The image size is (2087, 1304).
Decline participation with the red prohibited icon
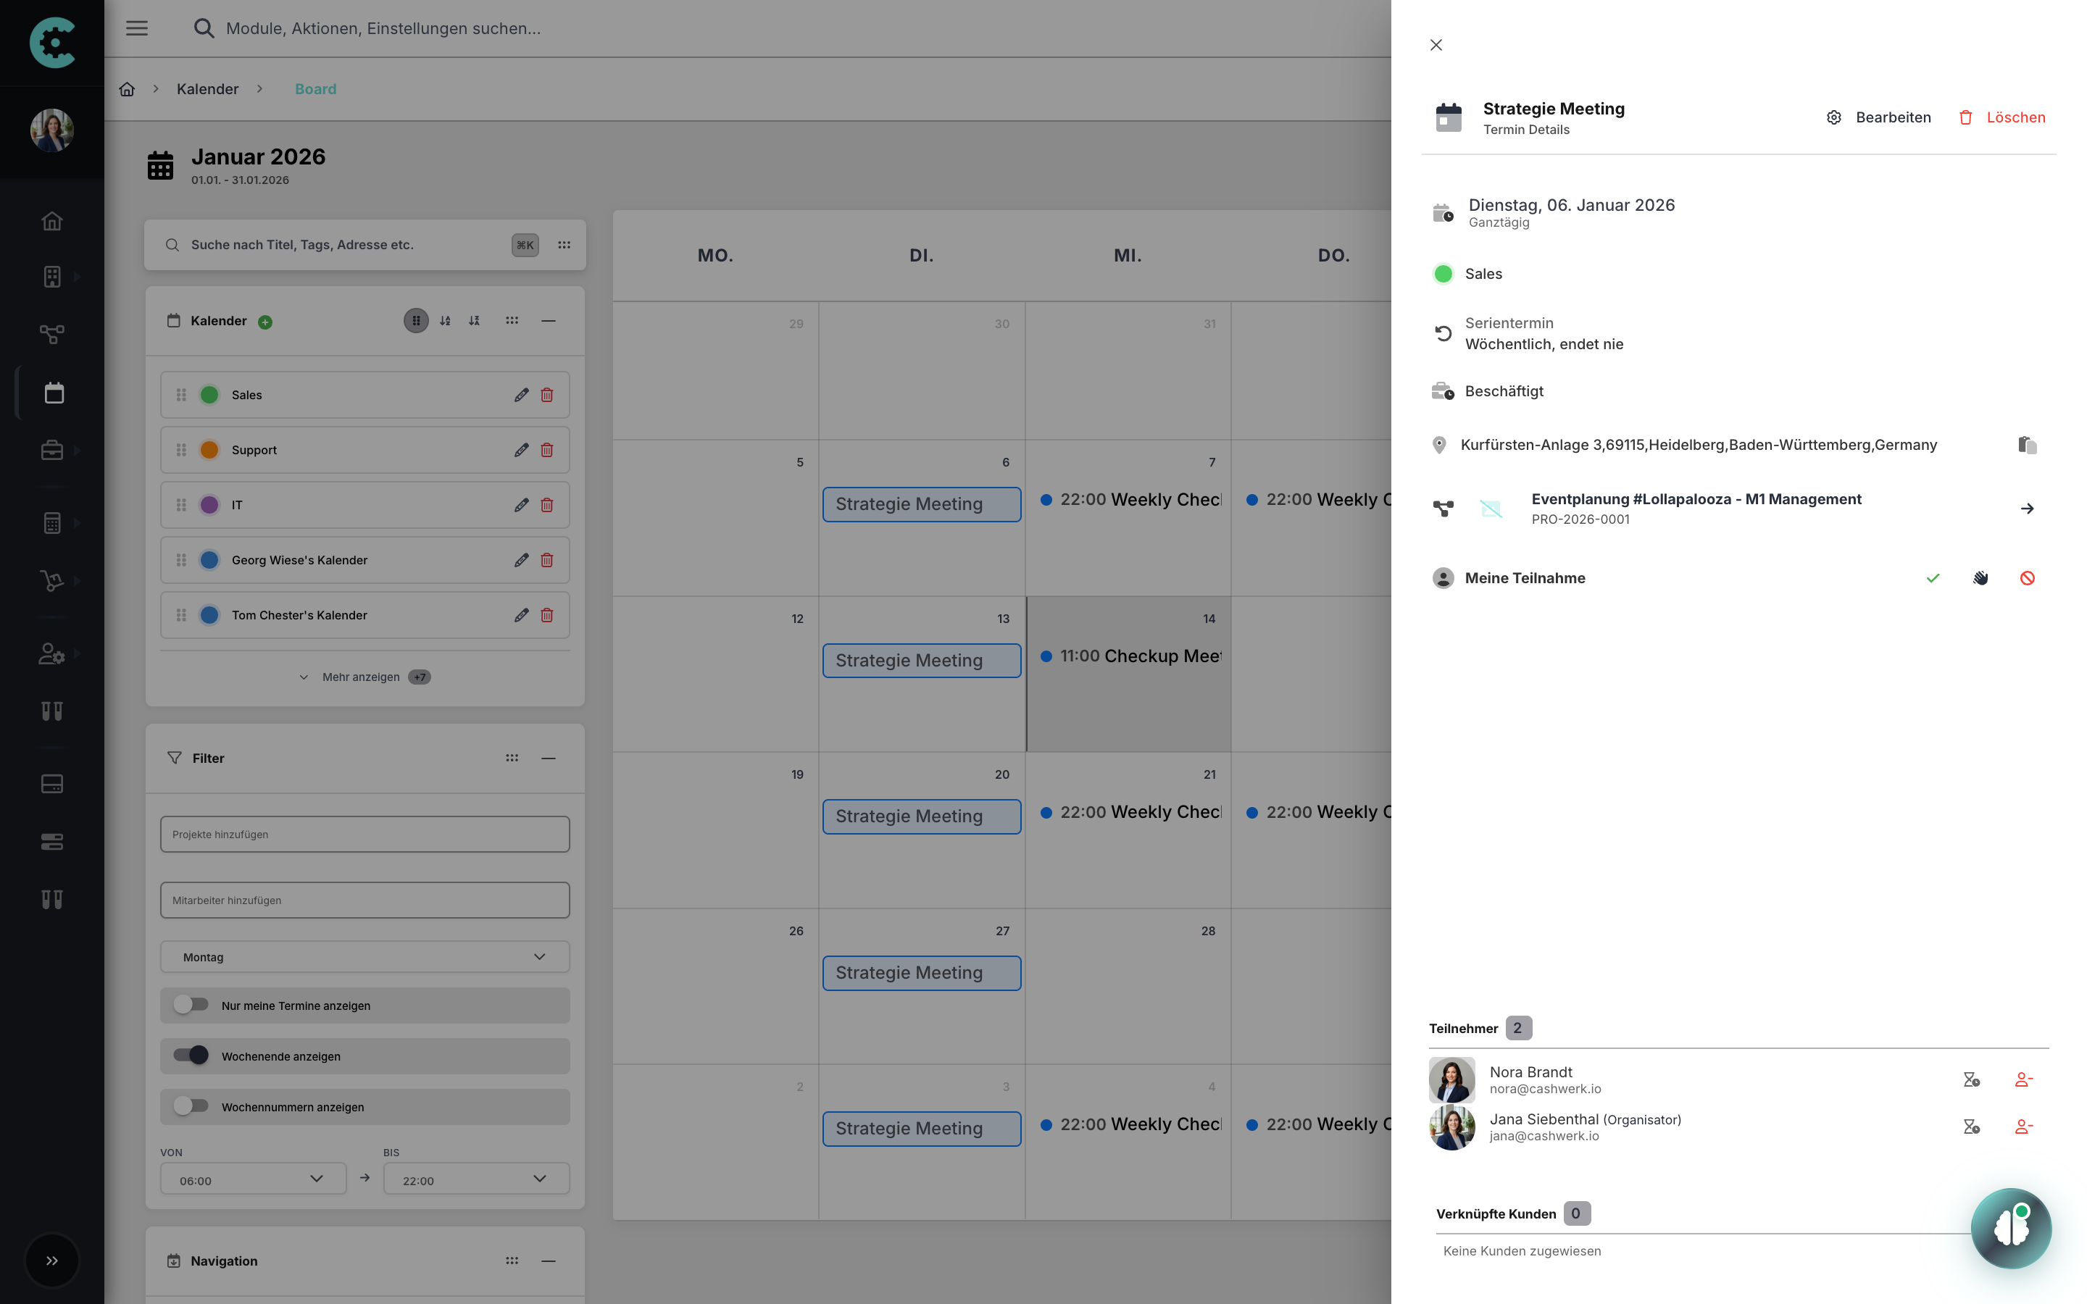(2027, 578)
